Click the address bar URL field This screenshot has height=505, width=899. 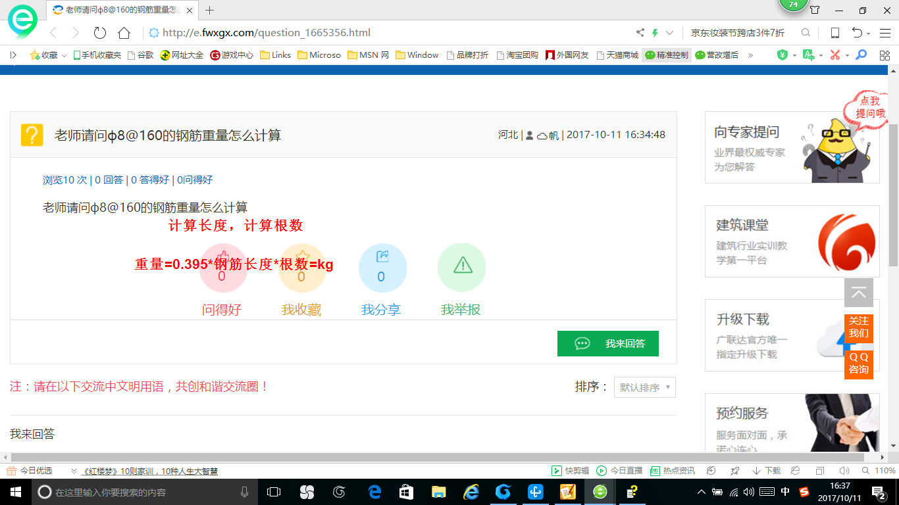388,33
